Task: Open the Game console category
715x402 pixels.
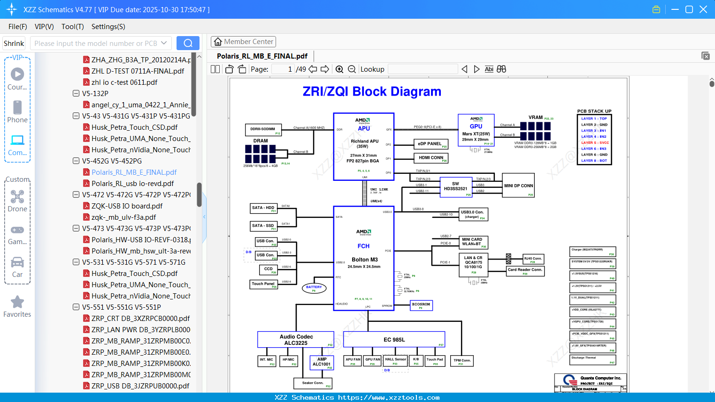Action: 17,234
